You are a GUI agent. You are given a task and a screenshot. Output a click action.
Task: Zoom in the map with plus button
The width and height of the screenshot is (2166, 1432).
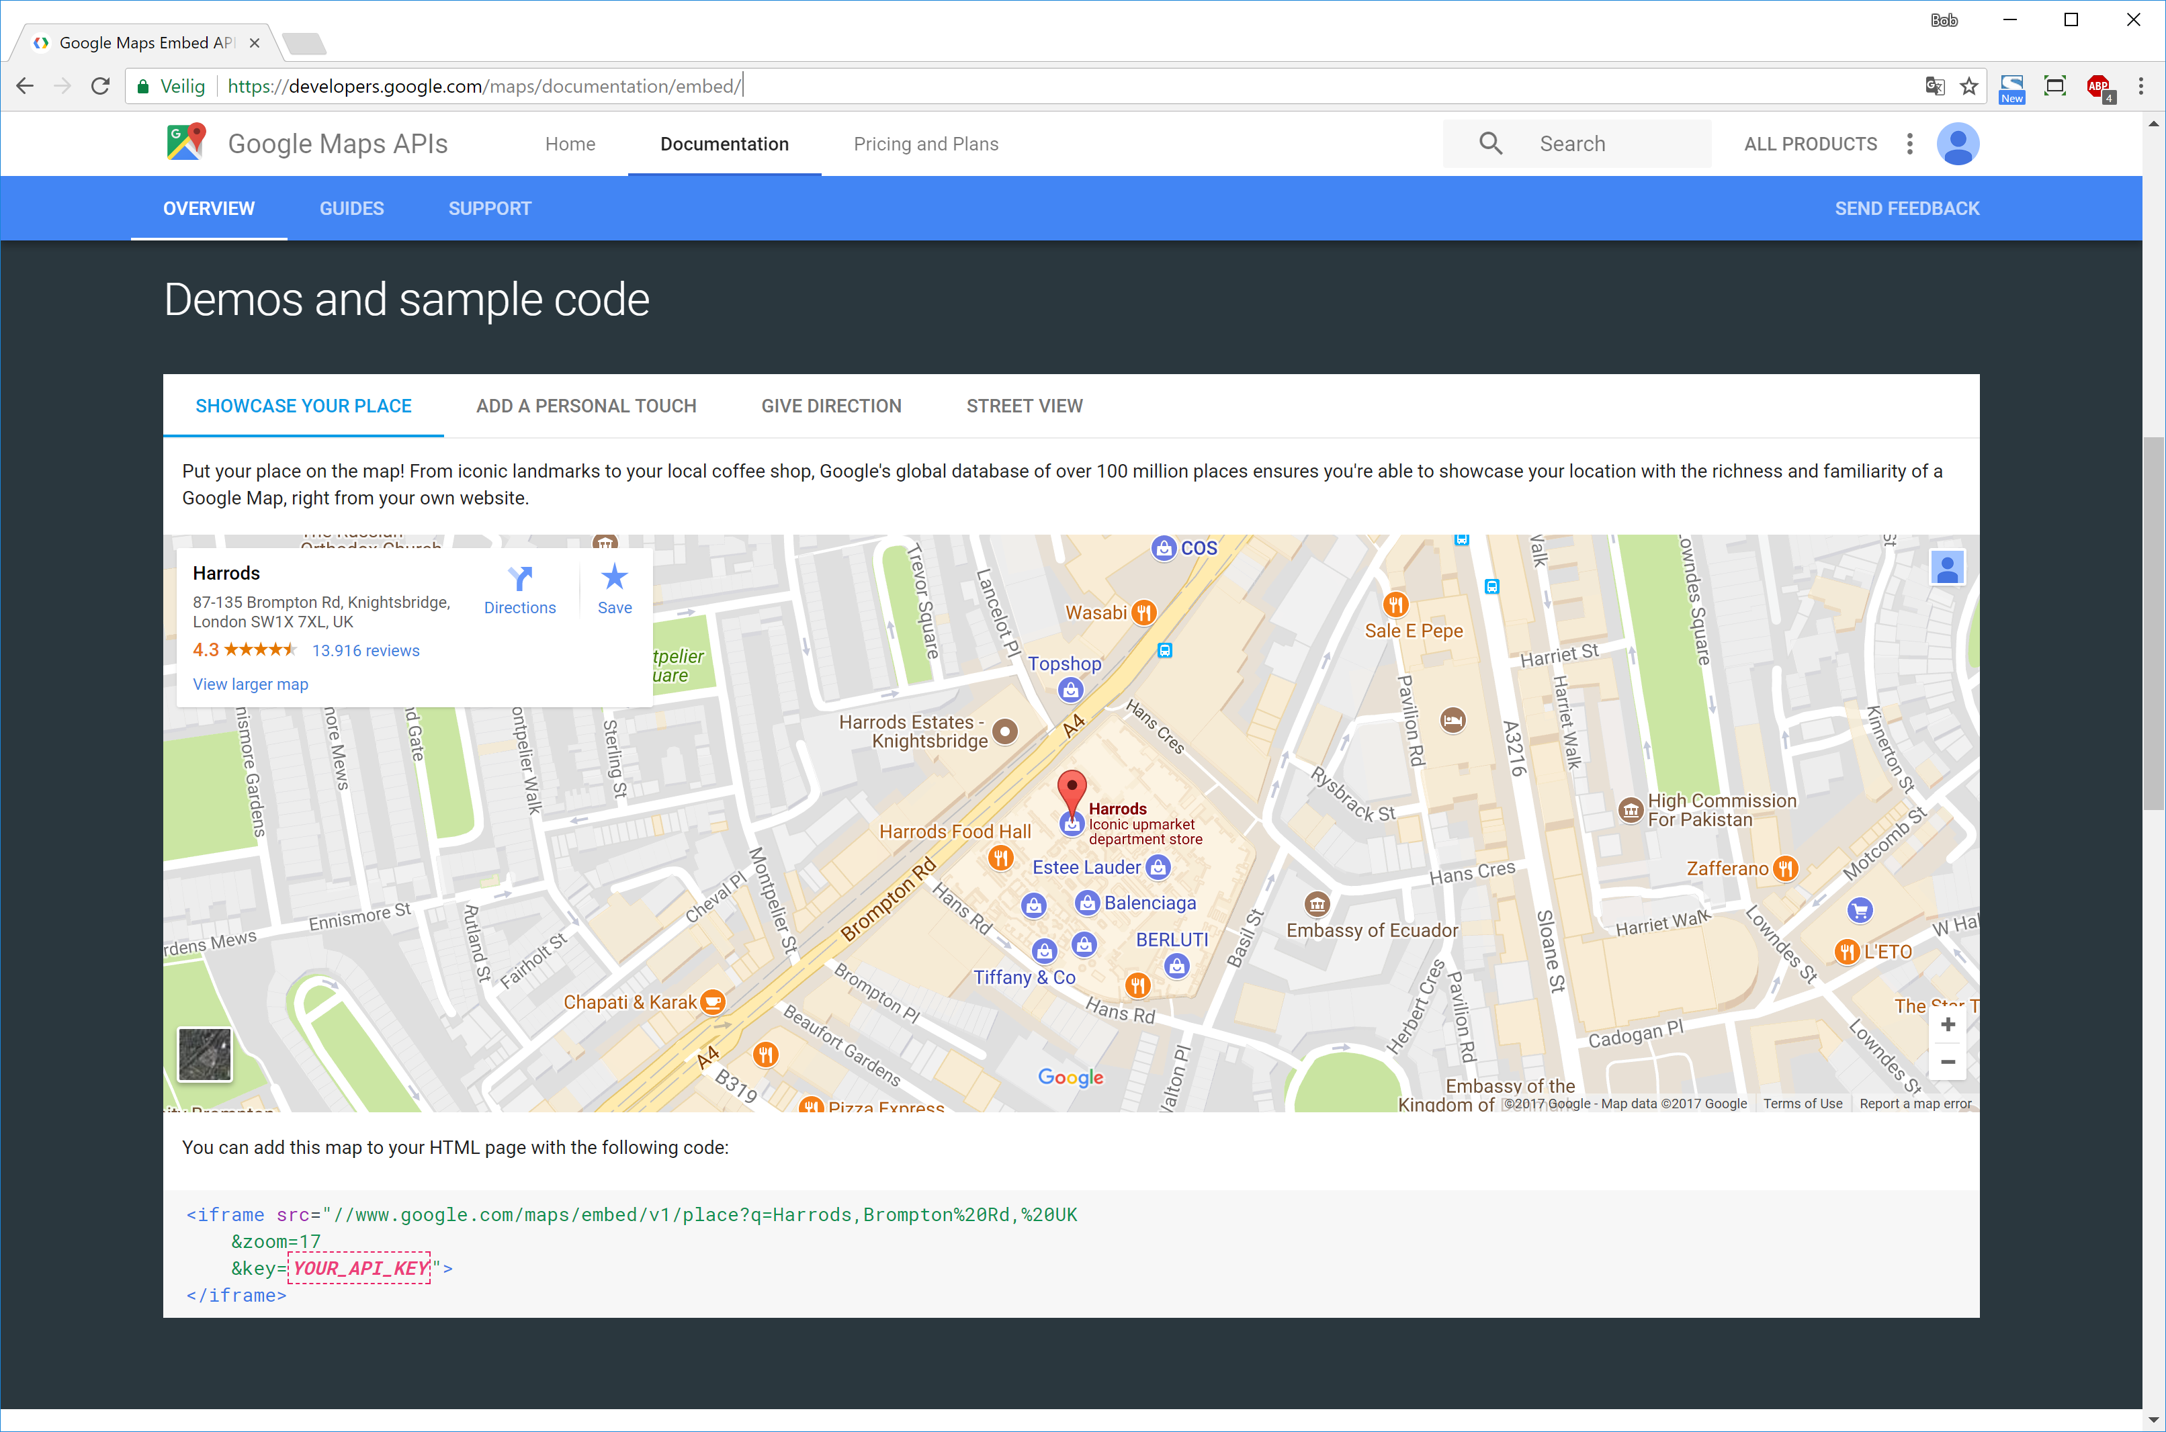tap(1948, 1025)
